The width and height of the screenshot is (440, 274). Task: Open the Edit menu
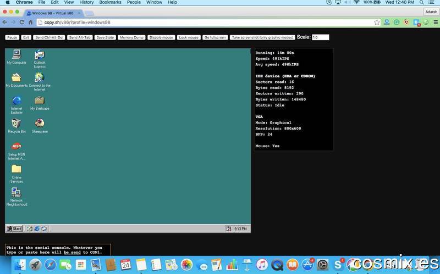pos(54,2)
